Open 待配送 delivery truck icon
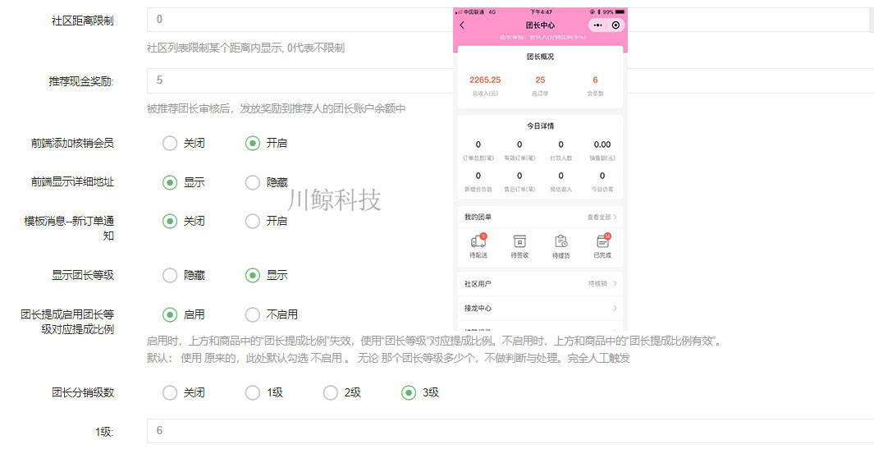The image size is (874, 449). pos(478,241)
